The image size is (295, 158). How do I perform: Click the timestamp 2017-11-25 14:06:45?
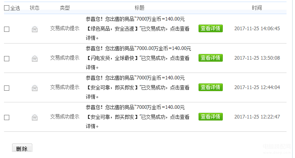pyautogui.click(x=257, y=29)
